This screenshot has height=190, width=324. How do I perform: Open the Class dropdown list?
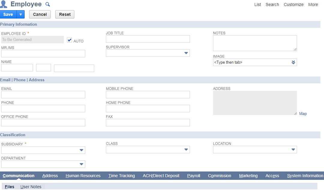tap(186, 150)
